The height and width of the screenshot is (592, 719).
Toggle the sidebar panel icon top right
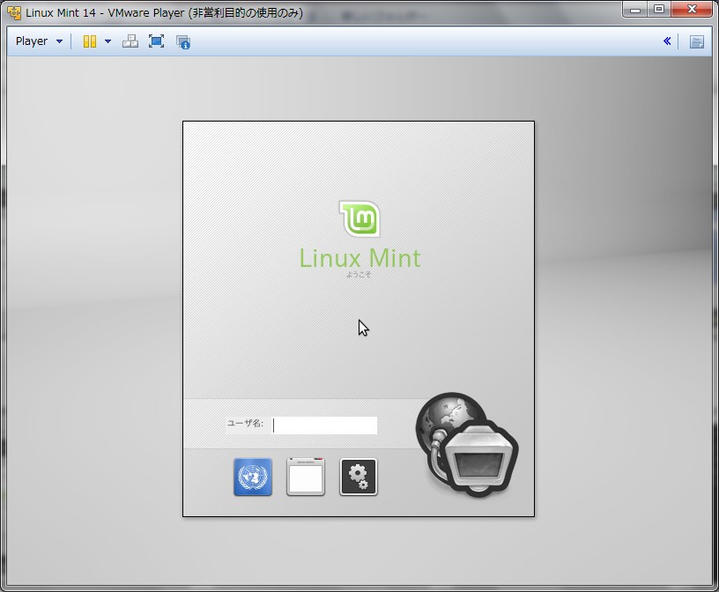click(697, 41)
